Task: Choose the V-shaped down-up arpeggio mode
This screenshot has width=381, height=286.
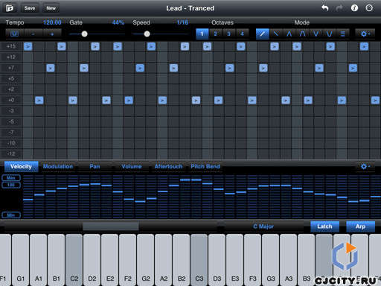Action: click(316, 34)
